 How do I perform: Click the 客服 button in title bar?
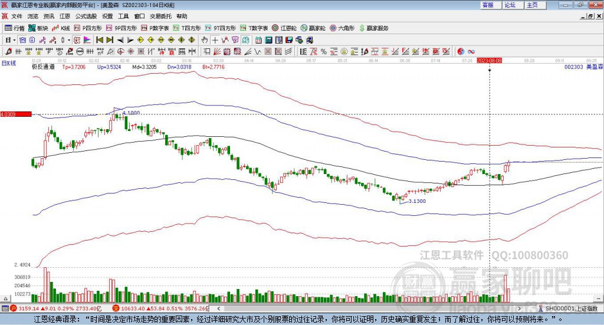pos(491,5)
